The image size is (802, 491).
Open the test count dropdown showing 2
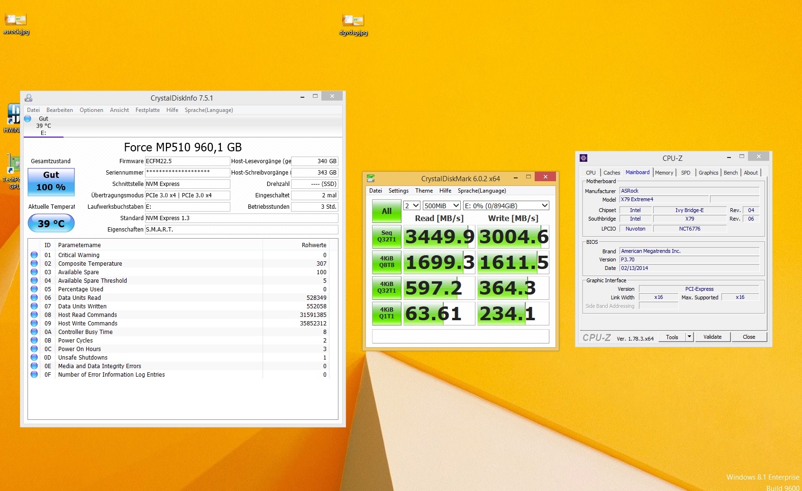pyautogui.click(x=411, y=205)
